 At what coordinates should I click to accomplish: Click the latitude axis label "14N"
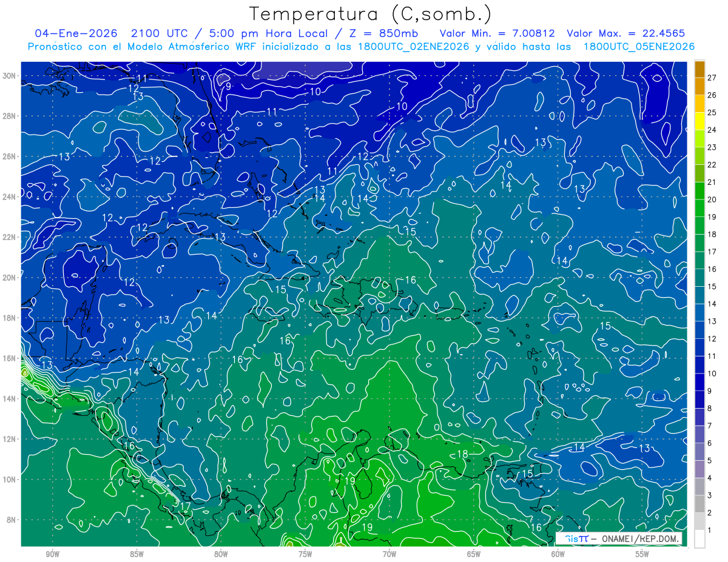[10, 398]
